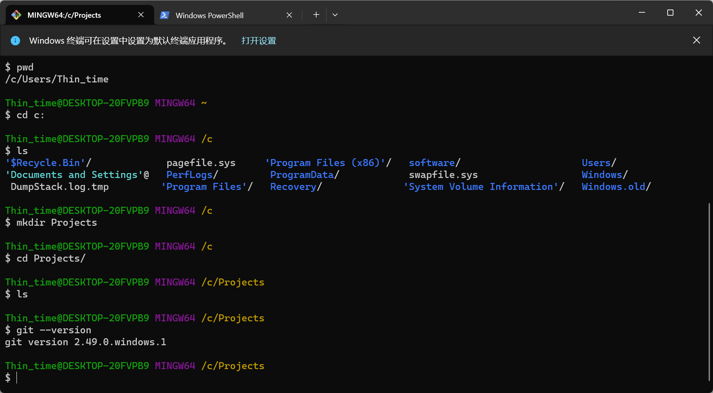Minimize the terminal window
This screenshot has width=713, height=393.
pos(642,13)
